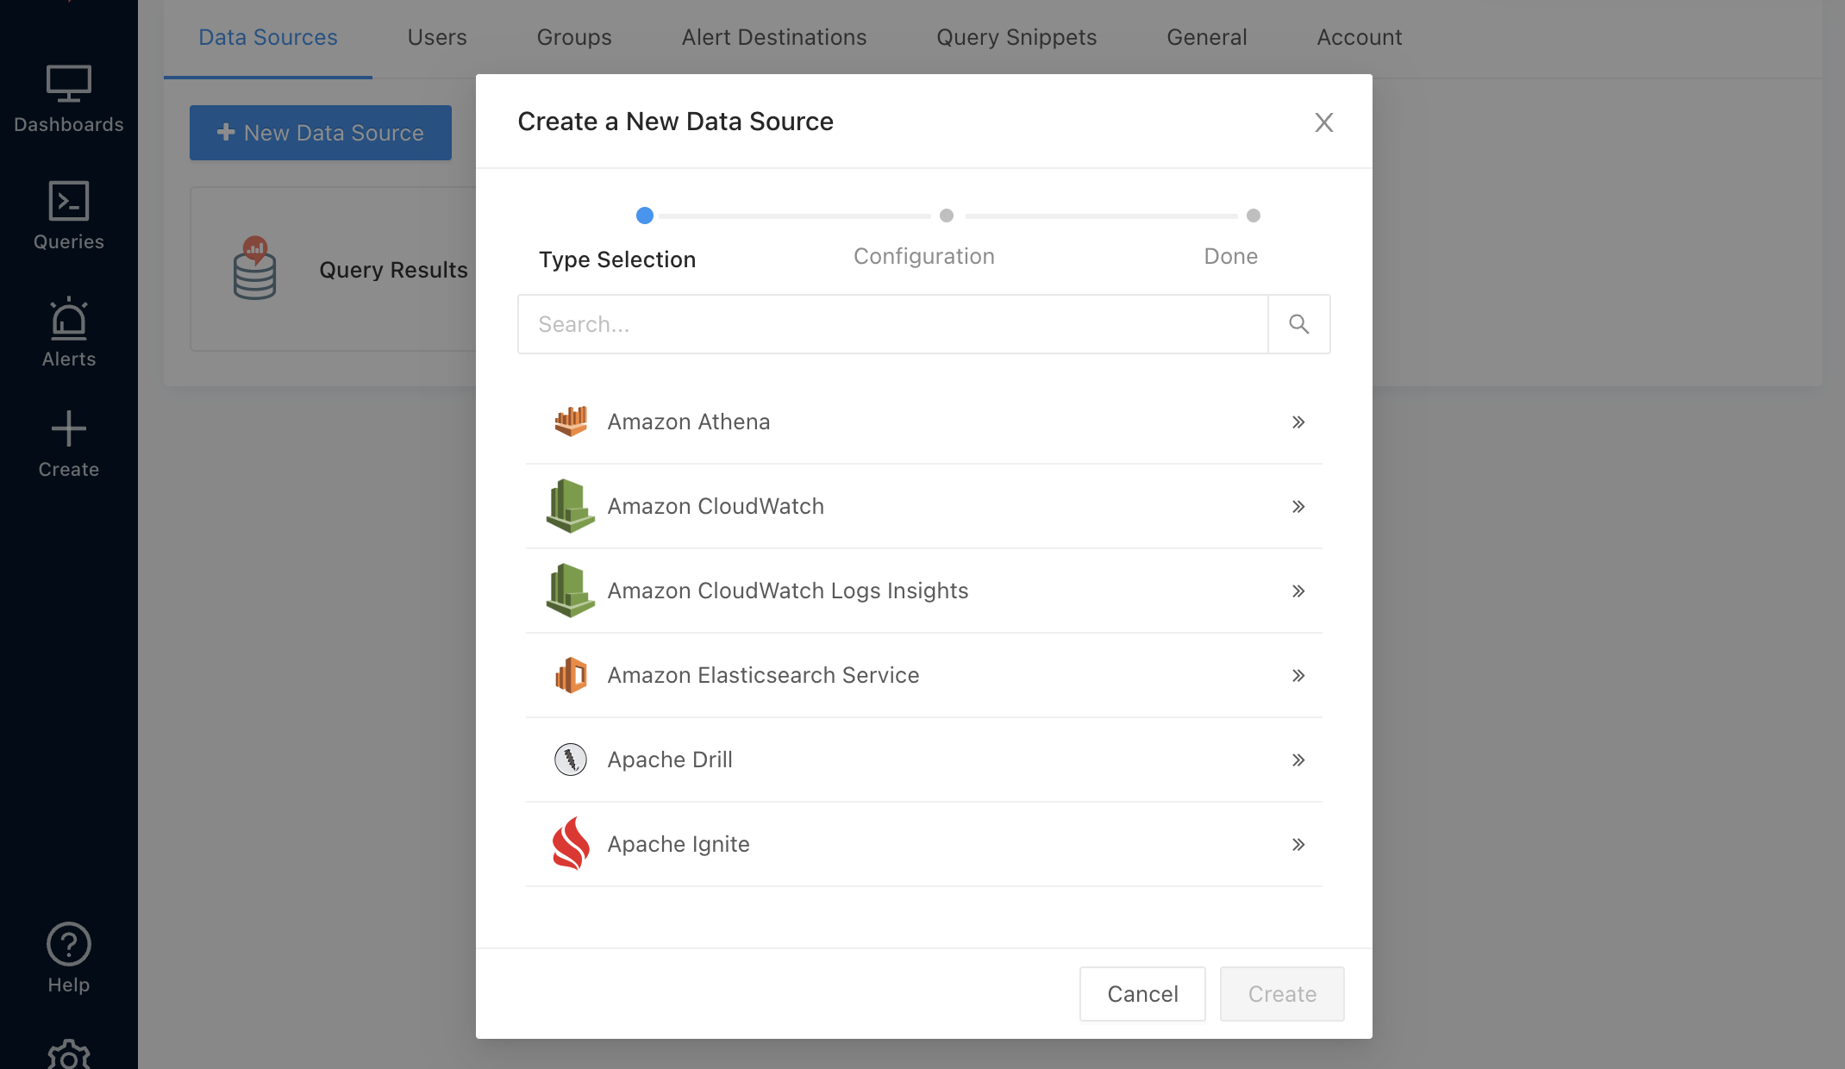Click the Configuration step dot
The height and width of the screenshot is (1069, 1845).
947,216
